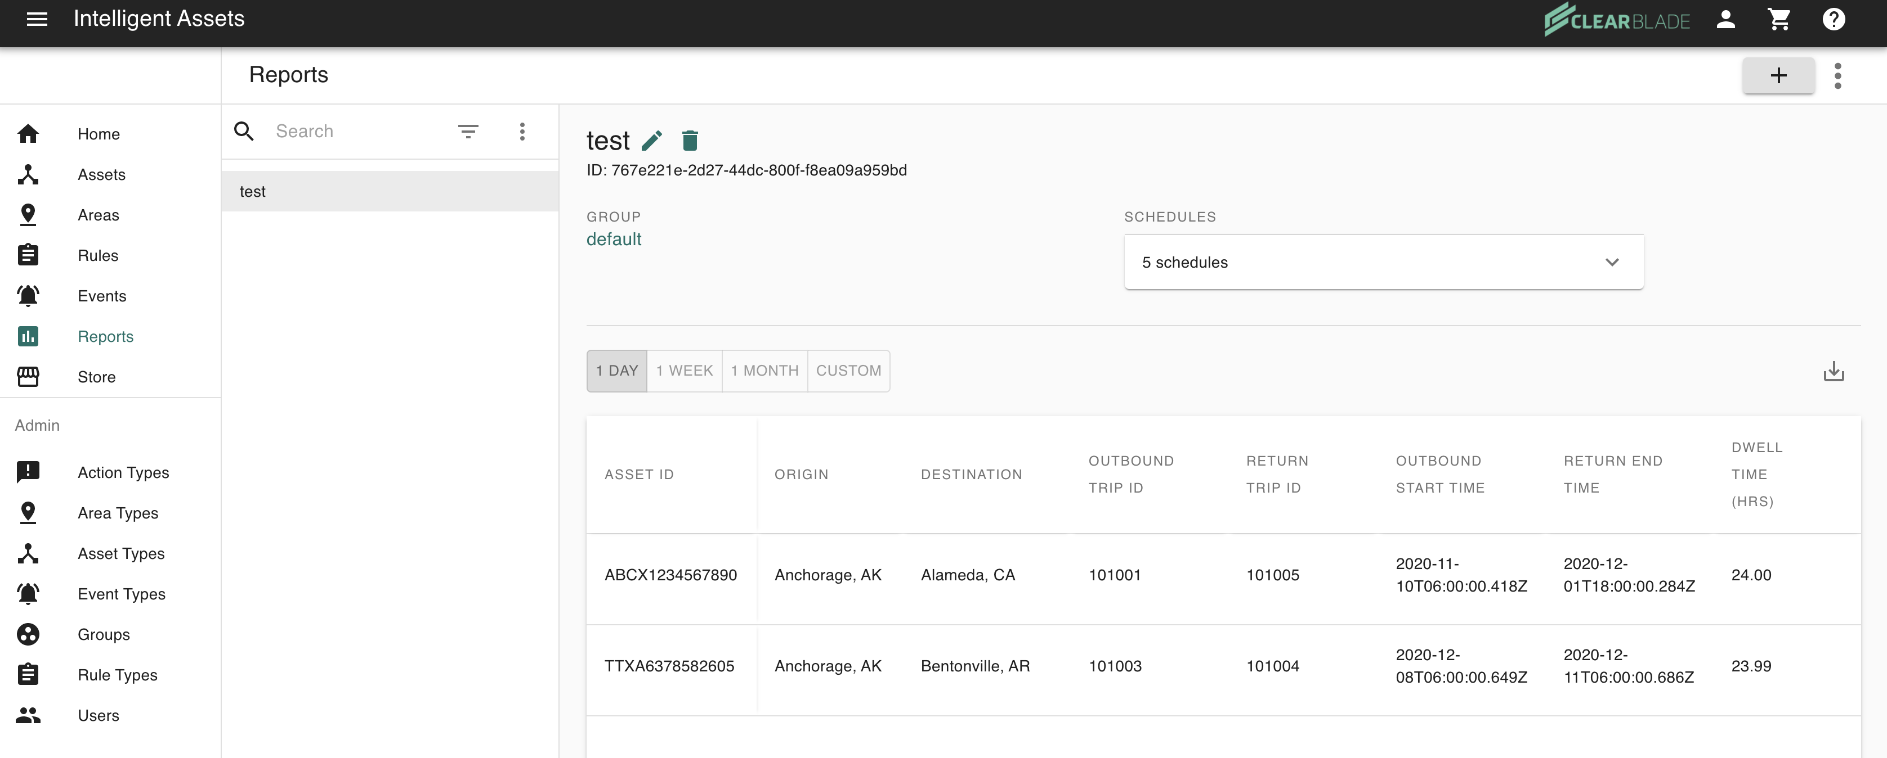Image resolution: width=1887 pixels, height=758 pixels.
Task: Switch time range to 1 WEEK
Action: [x=684, y=371]
